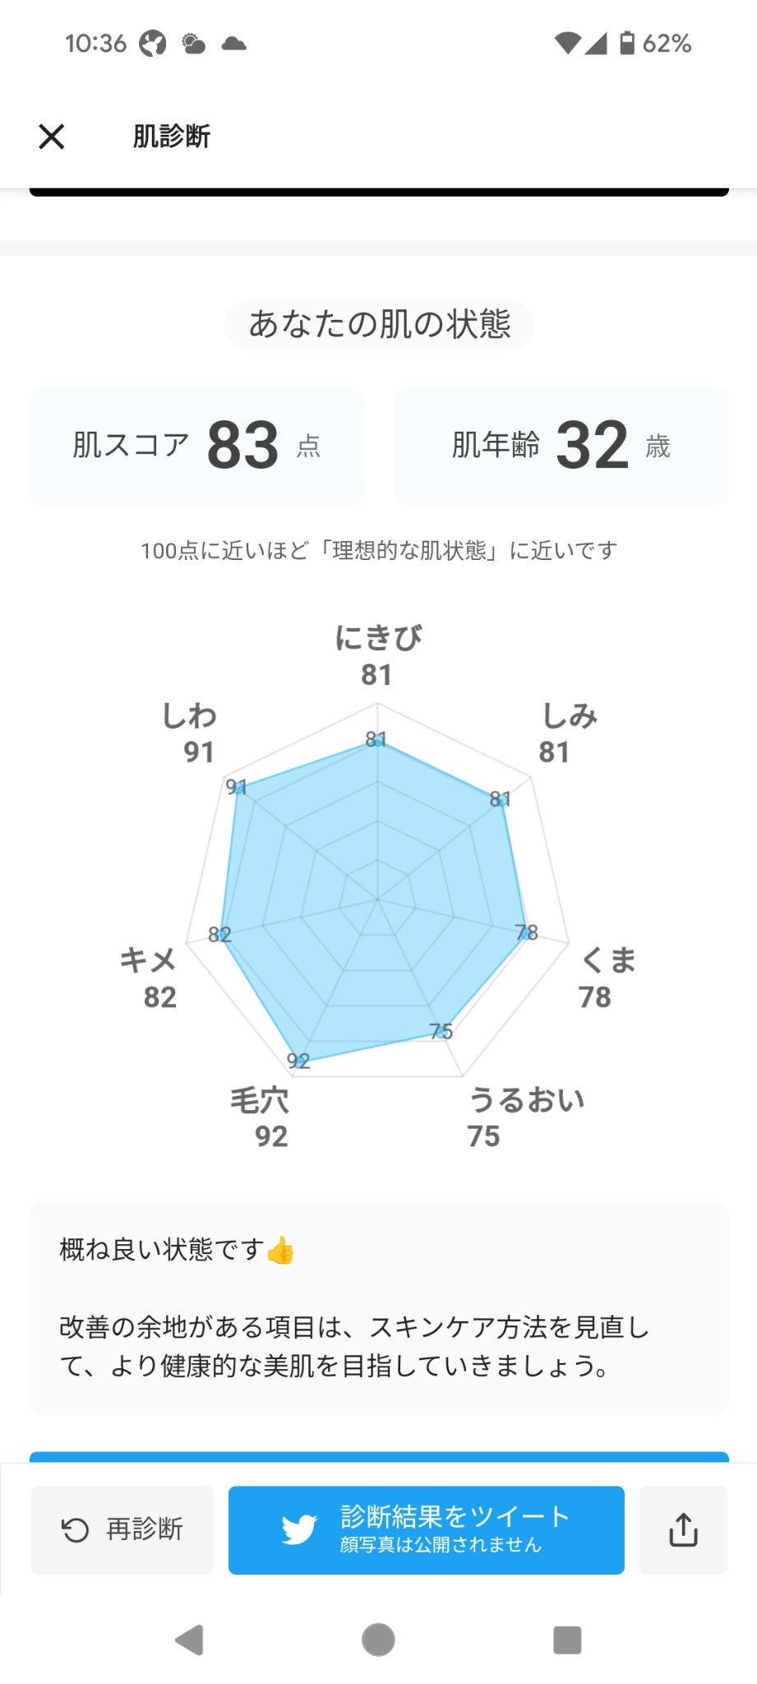The width and height of the screenshot is (757, 1684).
Task: Tap the battery status icon
Action: click(x=627, y=43)
